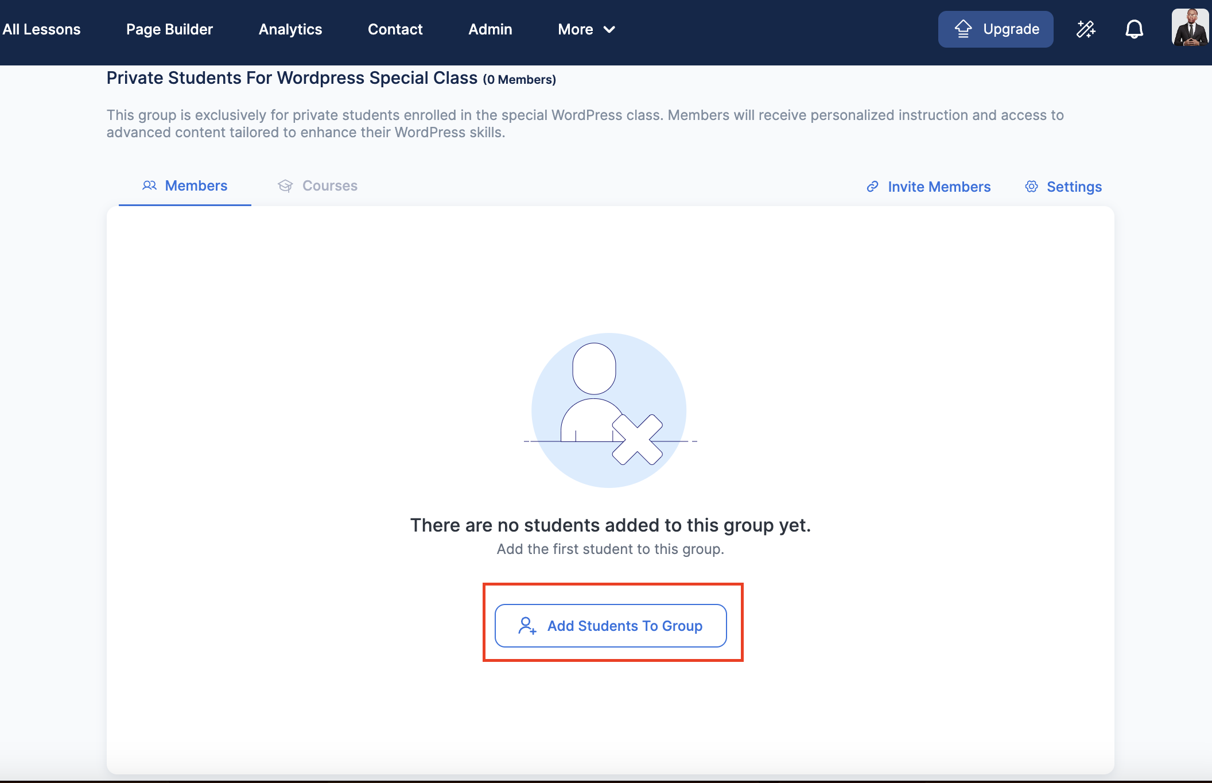Screen dimensions: 1212x783
Task: Click the add-person icon on group button
Action: tap(527, 626)
